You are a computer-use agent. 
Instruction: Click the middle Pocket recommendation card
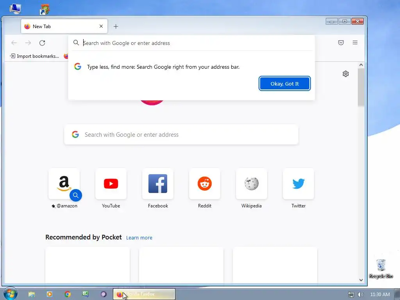[181, 265]
